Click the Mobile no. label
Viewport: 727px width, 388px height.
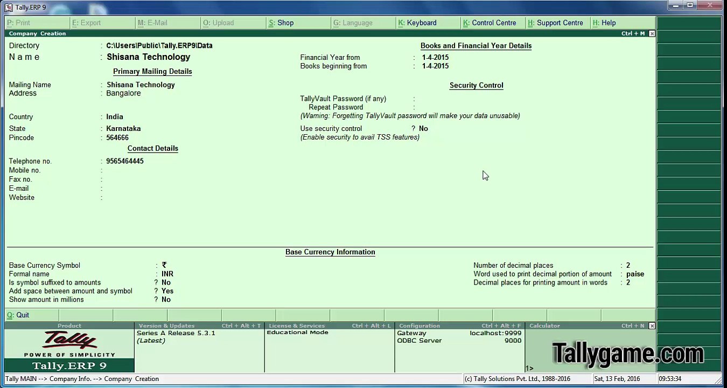(x=25, y=170)
